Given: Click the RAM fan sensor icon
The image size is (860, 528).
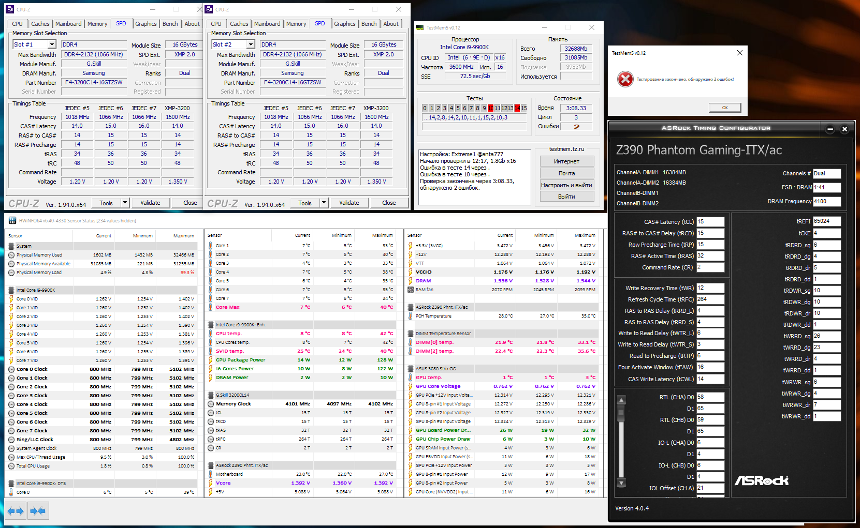Looking at the screenshot, I should [x=410, y=290].
